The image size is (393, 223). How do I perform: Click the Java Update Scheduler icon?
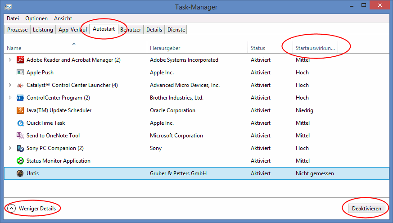point(20,110)
